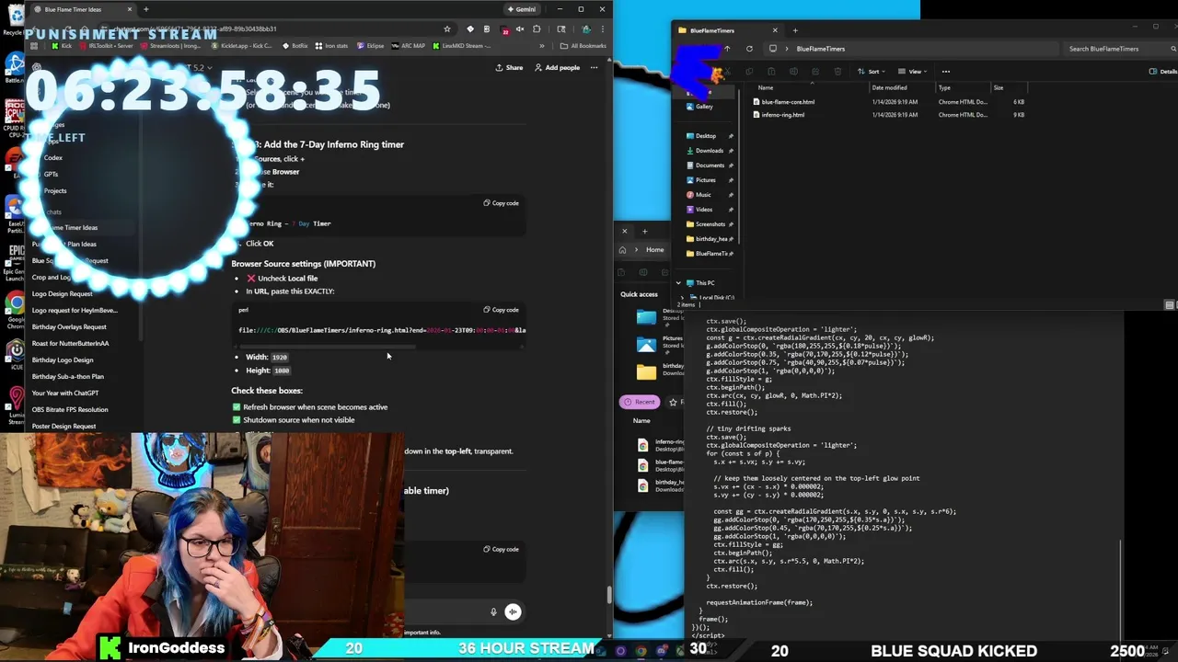Image resolution: width=1178 pixels, height=662 pixels.
Task: Click the Recent filter in the Home window
Action: click(640, 402)
